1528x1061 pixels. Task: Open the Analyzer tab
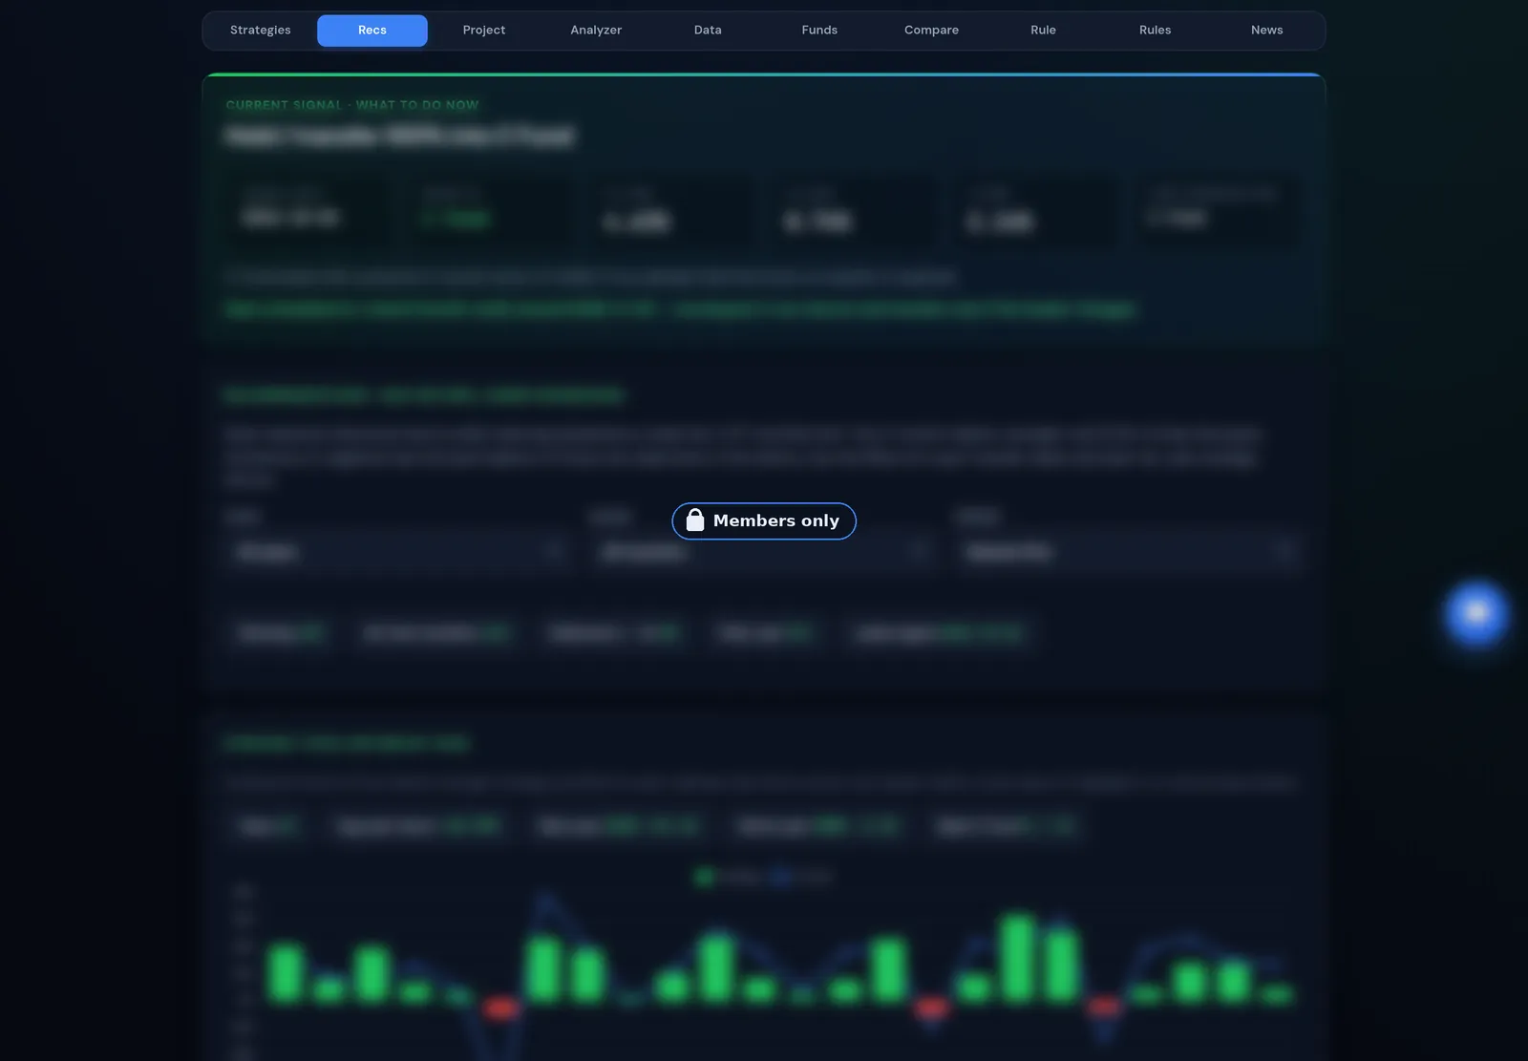click(596, 31)
